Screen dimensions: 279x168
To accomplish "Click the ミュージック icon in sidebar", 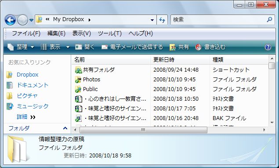I will (10, 106).
